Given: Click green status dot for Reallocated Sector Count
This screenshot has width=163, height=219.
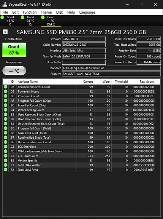Looking at the screenshot, I should click(x=6, y=87).
